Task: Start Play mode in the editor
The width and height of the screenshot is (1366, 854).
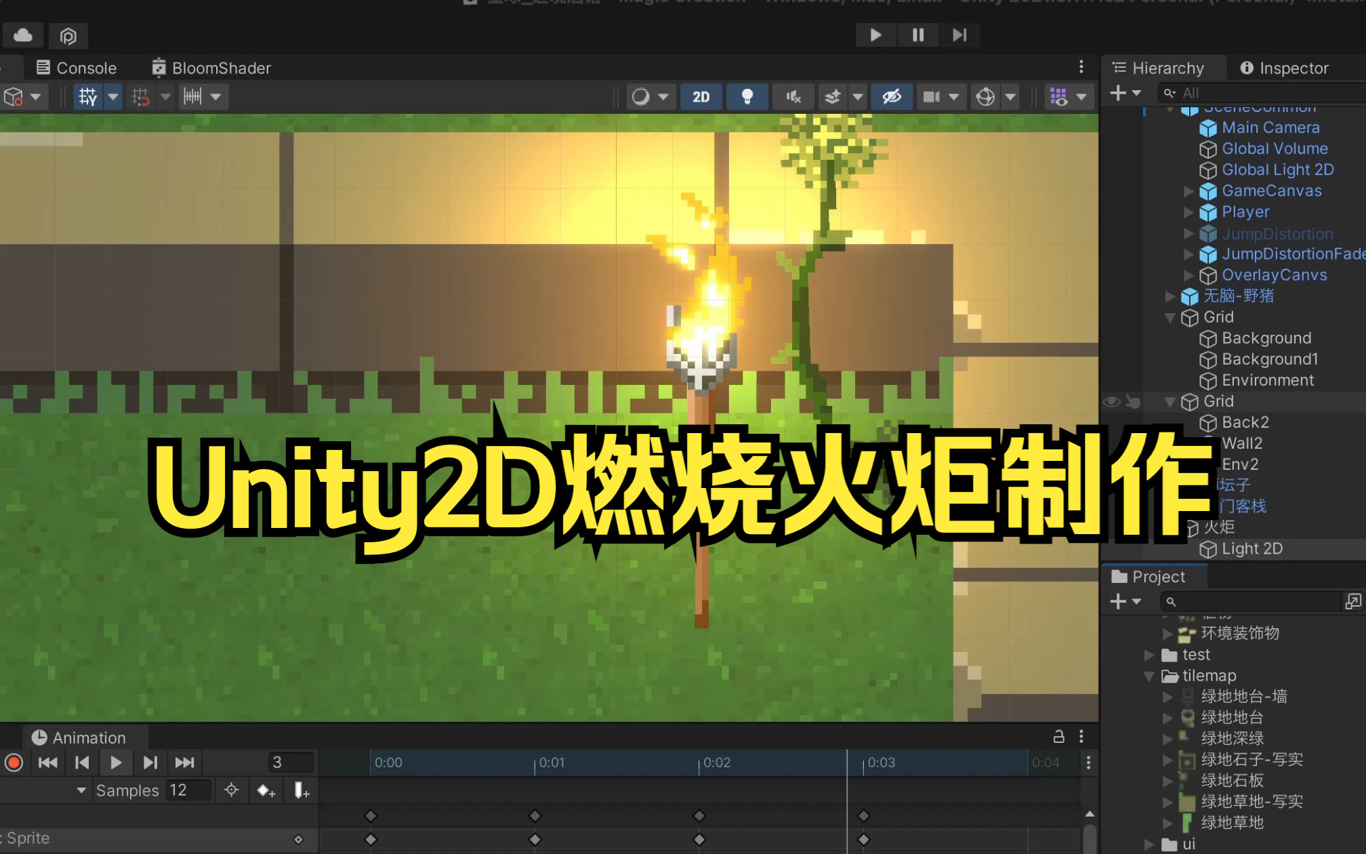Action: pyautogui.click(x=875, y=35)
